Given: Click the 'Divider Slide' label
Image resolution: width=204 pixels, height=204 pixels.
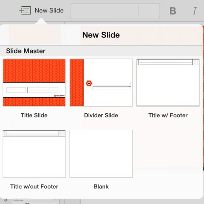Looking at the screenshot, I should tap(101, 115).
